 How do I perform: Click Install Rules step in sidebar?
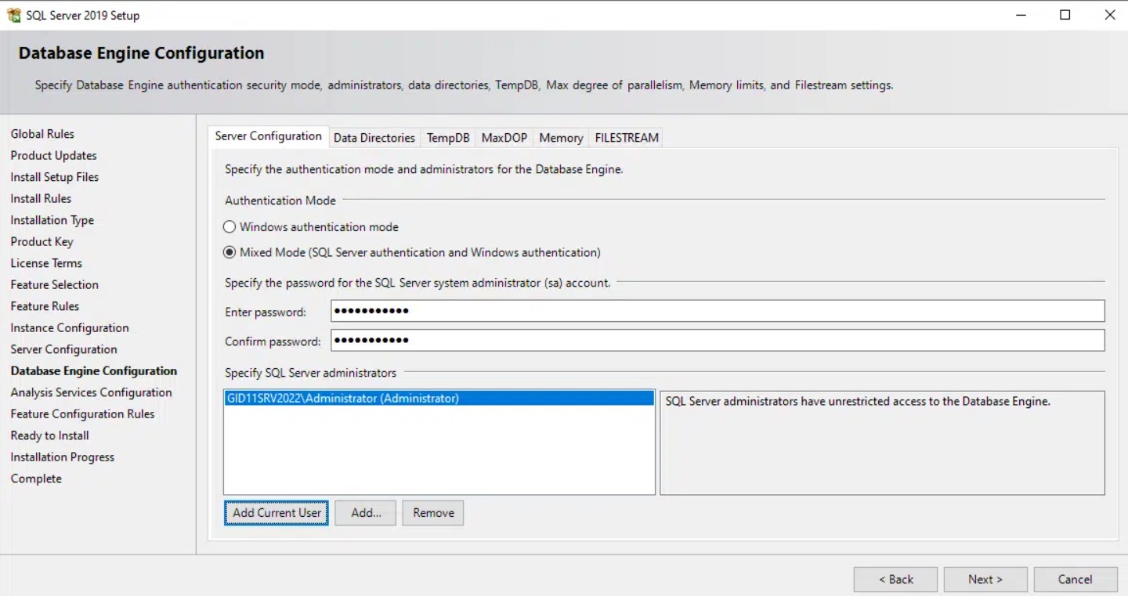(x=41, y=199)
